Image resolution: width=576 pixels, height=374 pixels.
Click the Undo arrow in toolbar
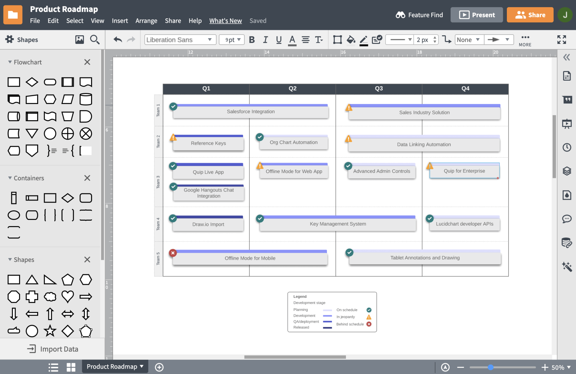coord(118,40)
